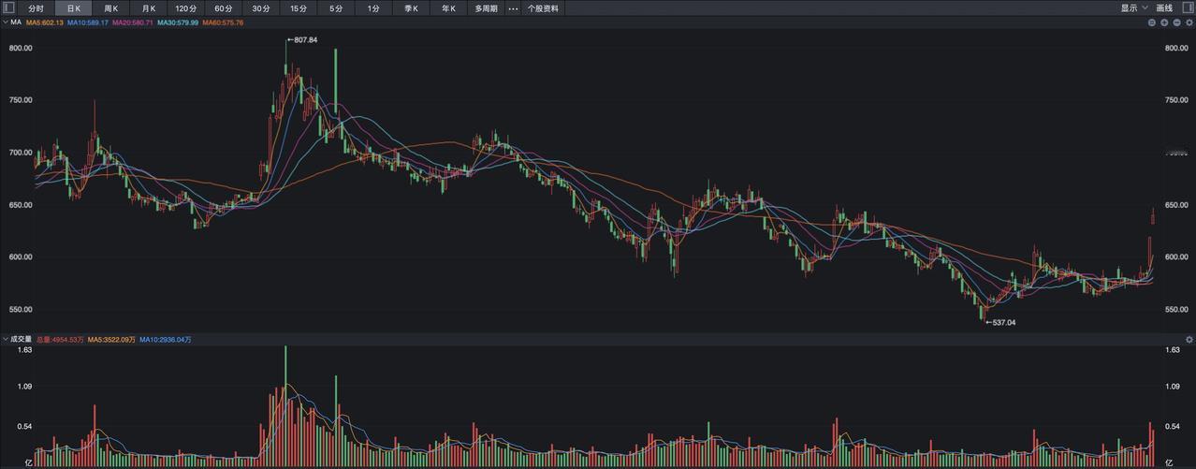Open 多周期 multi-period view

coord(486,7)
